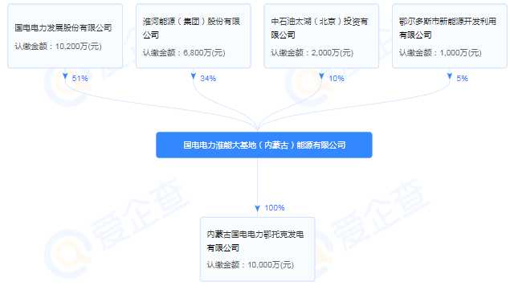Click the arrow marker beside 5%
The image size is (510, 298).
pyautogui.click(x=450, y=76)
